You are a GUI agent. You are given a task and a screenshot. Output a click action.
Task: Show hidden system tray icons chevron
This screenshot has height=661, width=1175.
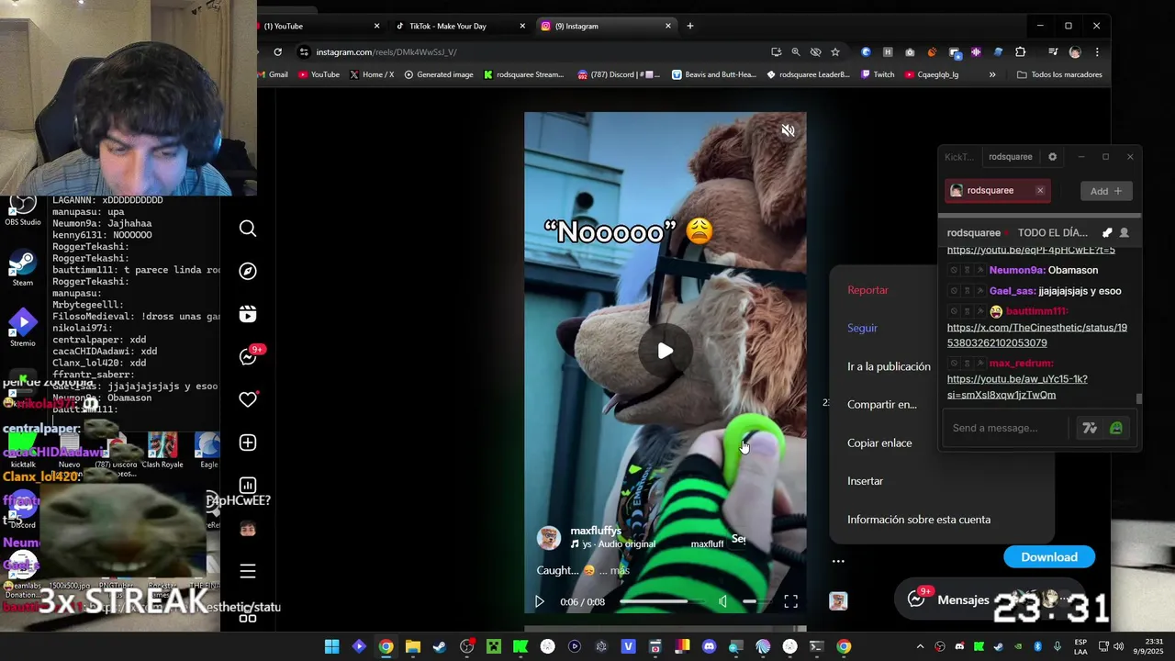920,646
